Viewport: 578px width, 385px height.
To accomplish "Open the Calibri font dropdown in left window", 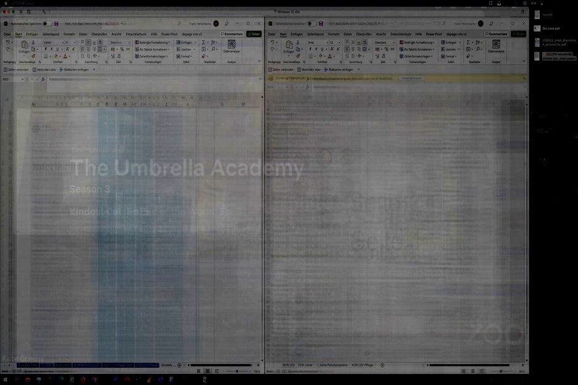I will (61, 43).
